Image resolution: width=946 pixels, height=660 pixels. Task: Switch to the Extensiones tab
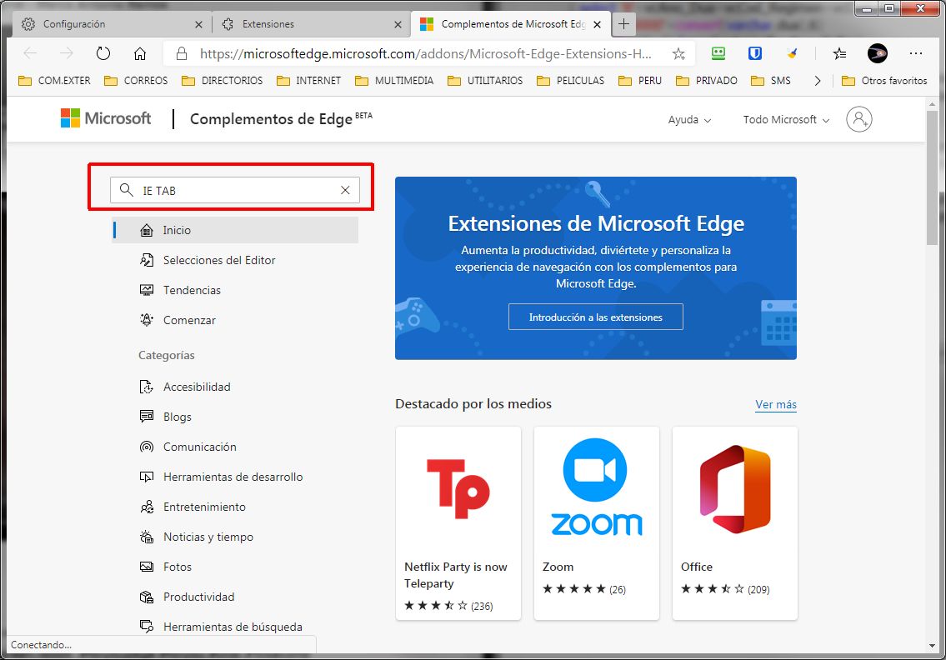(x=312, y=24)
